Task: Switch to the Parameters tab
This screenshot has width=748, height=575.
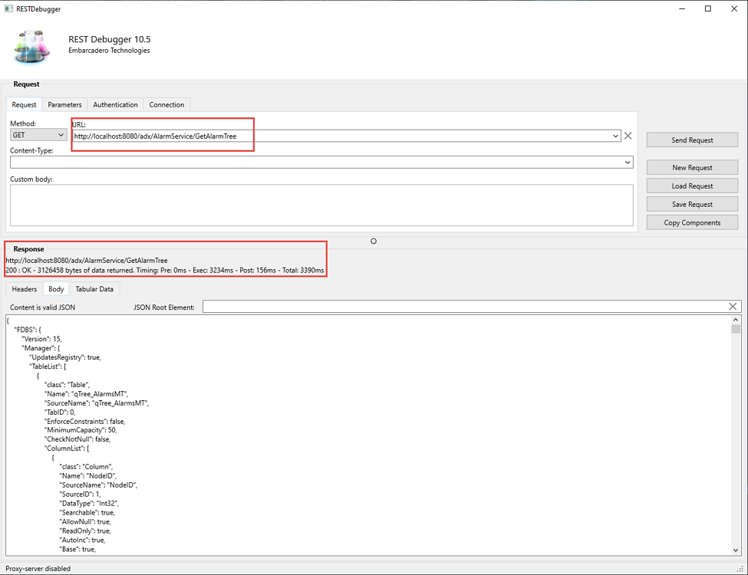Action: point(64,104)
